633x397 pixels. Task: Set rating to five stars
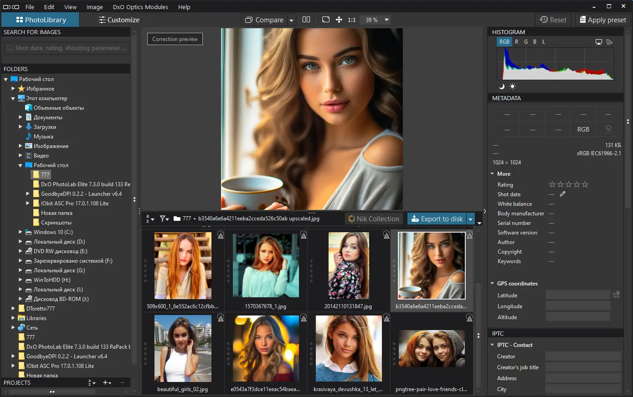point(585,185)
